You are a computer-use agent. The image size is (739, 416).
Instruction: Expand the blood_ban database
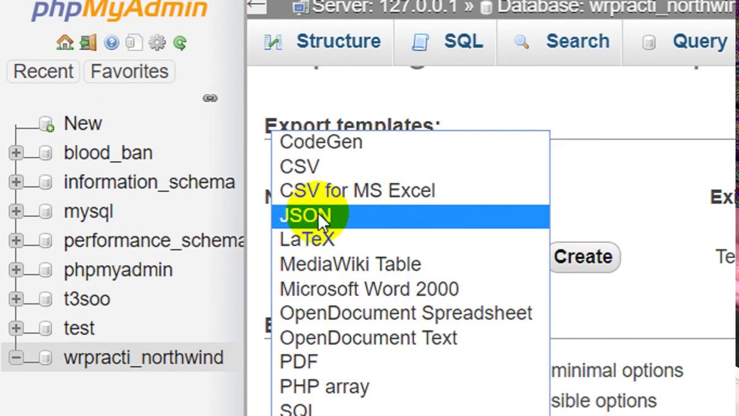[x=16, y=153]
